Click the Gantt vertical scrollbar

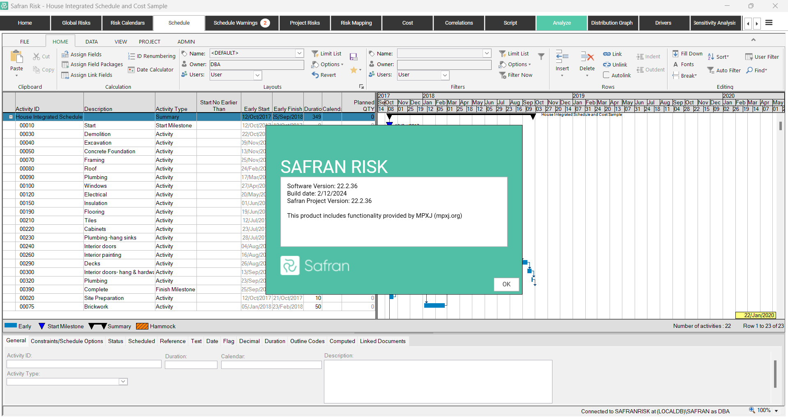point(780,126)
